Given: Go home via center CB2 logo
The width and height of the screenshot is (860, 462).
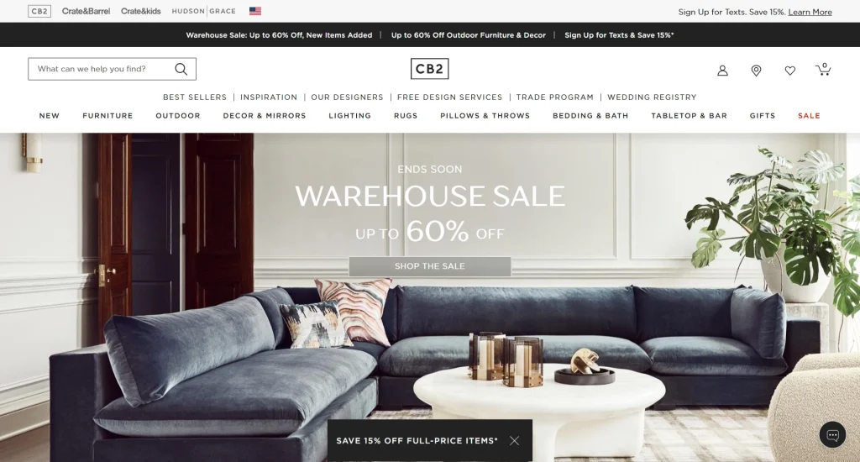Looking at the screenshot, I should tap(429, 69).
